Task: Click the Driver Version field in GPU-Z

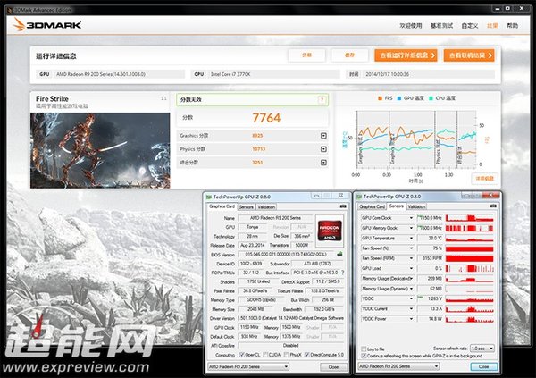Action: [x=291, y=318]
